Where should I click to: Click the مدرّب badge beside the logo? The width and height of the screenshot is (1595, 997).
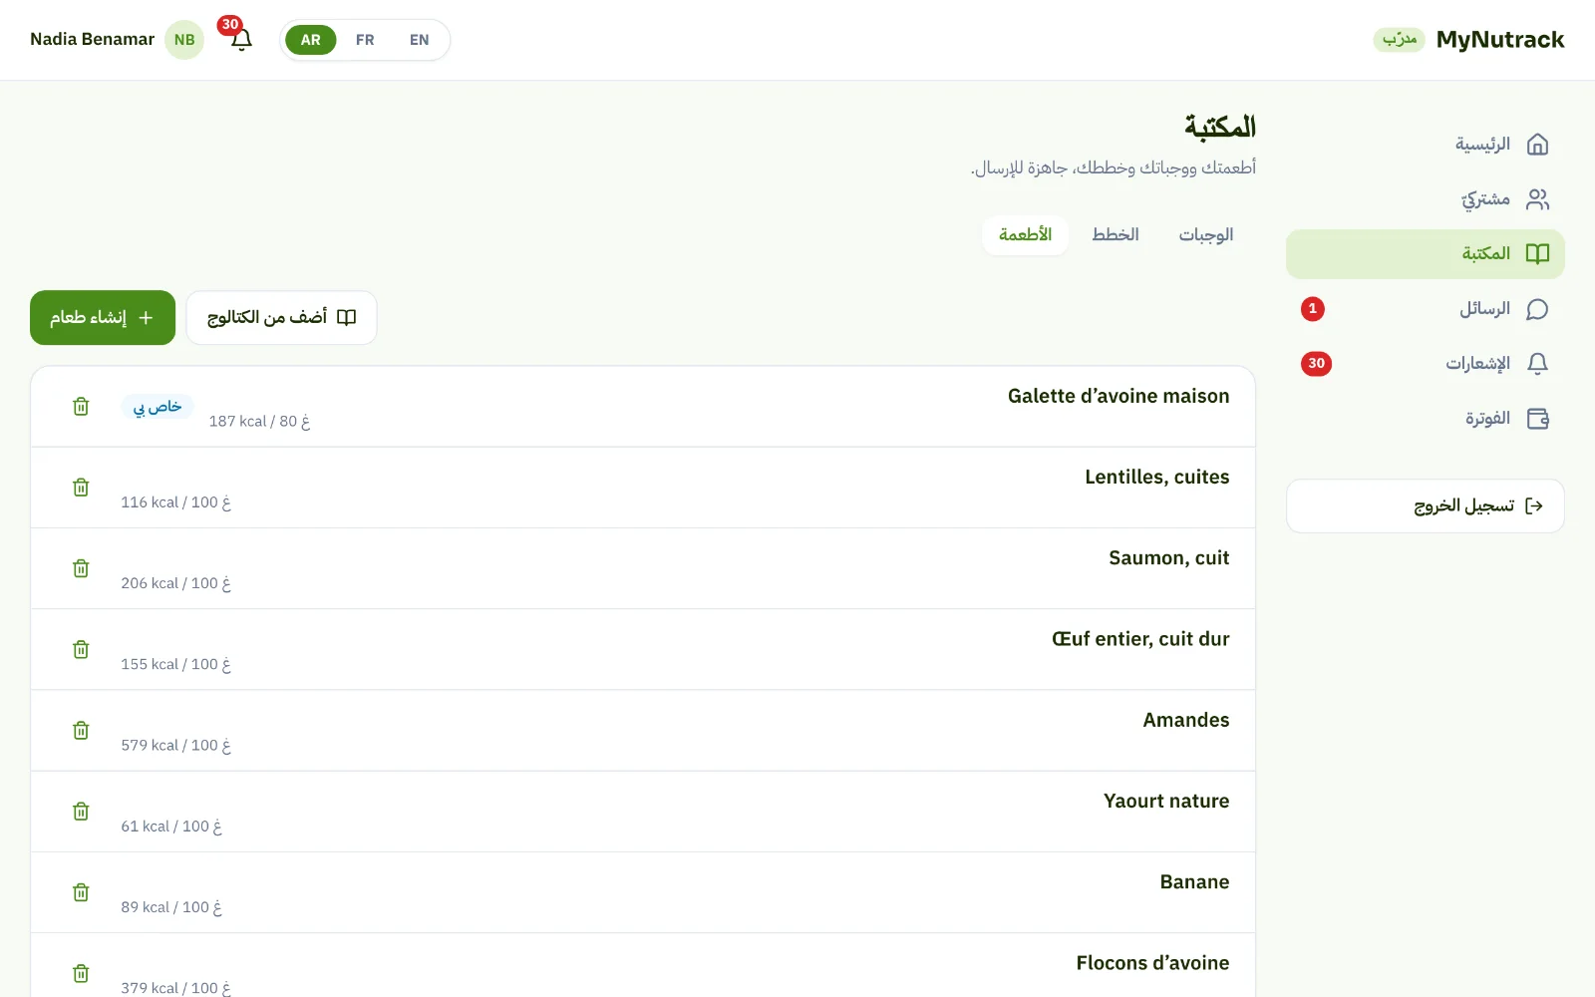1399,40
